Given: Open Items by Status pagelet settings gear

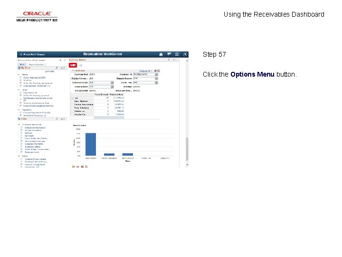Looking at the screenshot, I should point(174,59).
